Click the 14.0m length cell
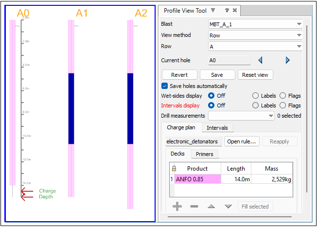Image resolution: width=317 pixels, height=227 pixels. [236, 179]
